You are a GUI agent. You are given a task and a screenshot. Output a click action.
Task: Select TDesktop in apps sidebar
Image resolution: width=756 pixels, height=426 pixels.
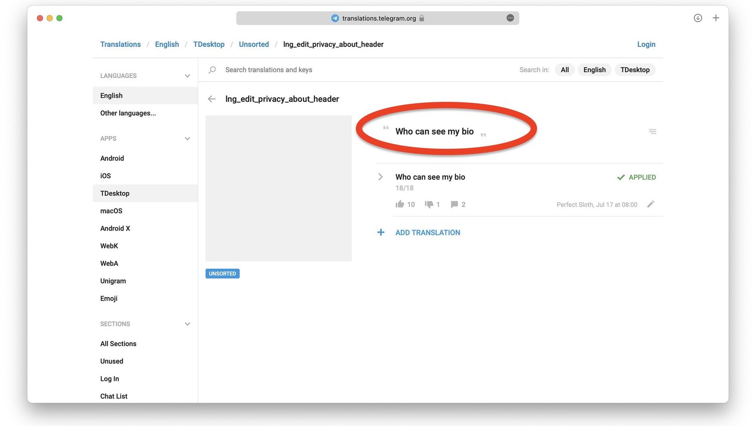pyautogui.click(x=145, y=193)
